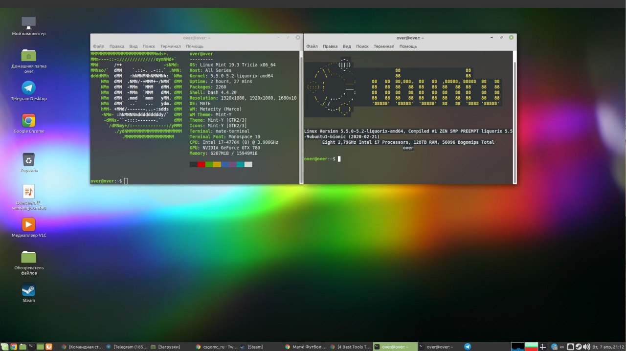Click the "Uptime: 2 hours, 27 mins" line
Image resolution: width=626 pixels, height=351 pixels.
(x=221, y=82)
